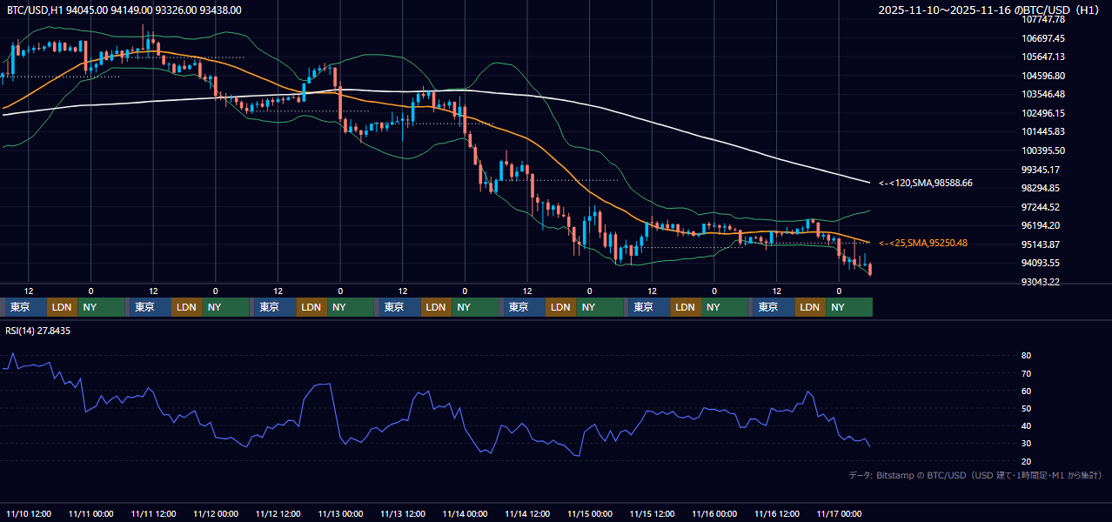Click the 11/16 00:00 time axis label

click(714, 514)
